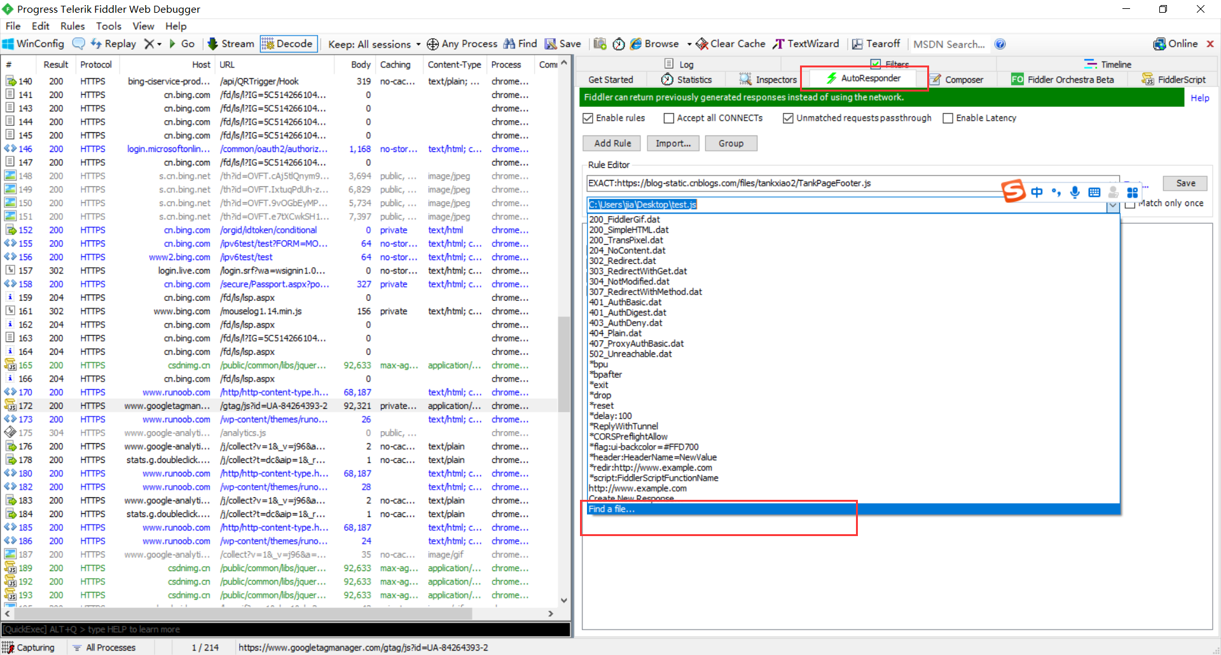Open Find sessions binoculars
Image resolution: width=1221 pixels, height=655 pixels.
521,44
